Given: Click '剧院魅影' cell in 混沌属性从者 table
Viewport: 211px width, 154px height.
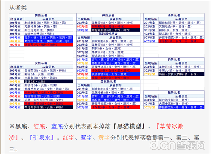Looking at the screenshot, I should (116, 41).
